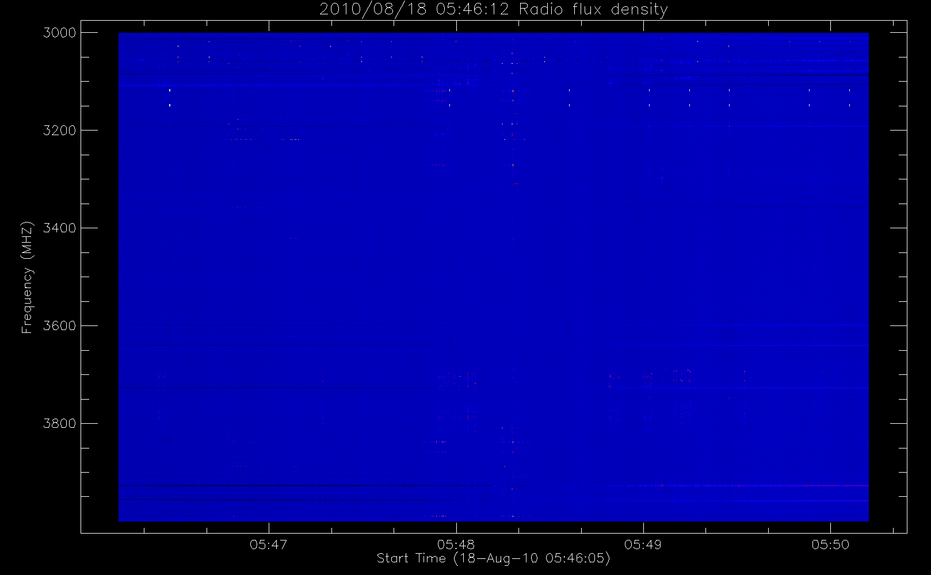Screen dimensions: 931x575
Task: Click the 'Start Time (18-Aug-10 05:46:05)' label
Action: pos(494,558)
